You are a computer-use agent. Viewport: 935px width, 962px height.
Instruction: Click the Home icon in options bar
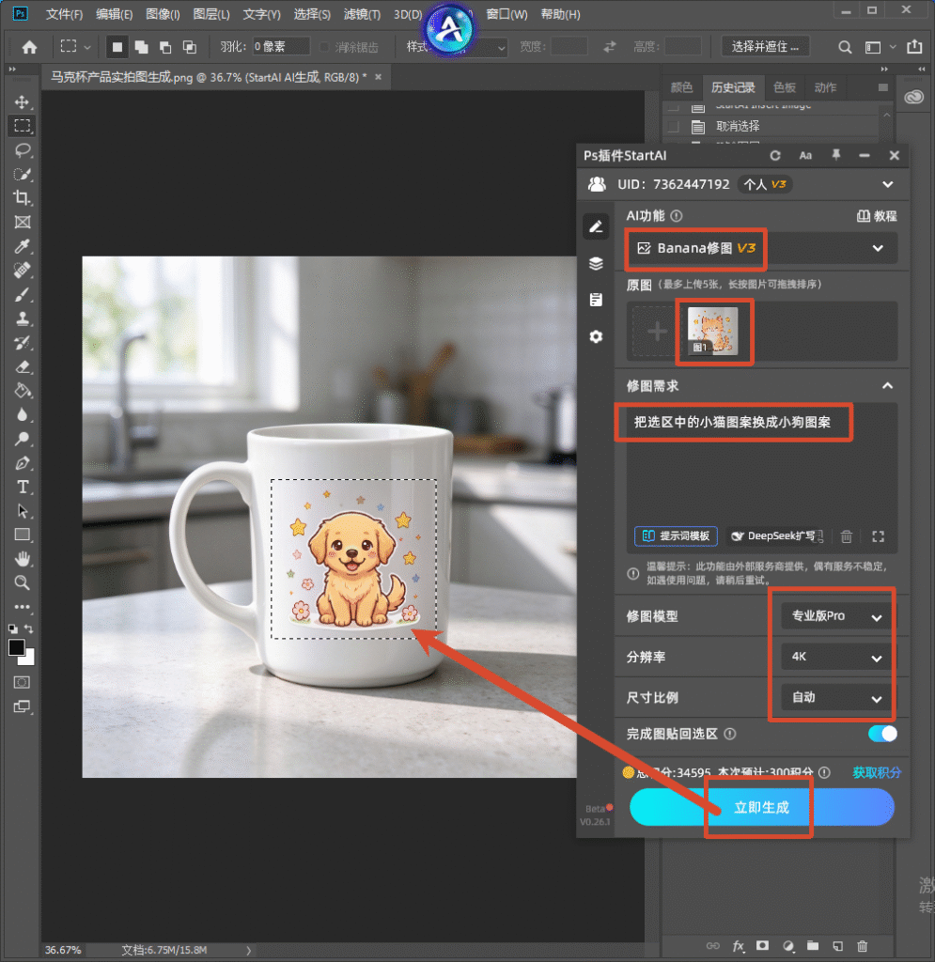29,47
